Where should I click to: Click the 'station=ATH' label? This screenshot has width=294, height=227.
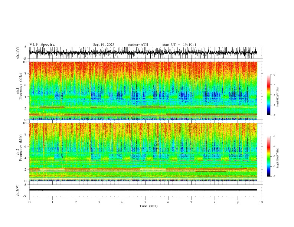[x=138, y=45]
